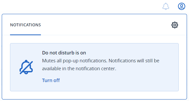Configure notifications using the gear
The height and width of the screenshot is (101, 189).
175,25
